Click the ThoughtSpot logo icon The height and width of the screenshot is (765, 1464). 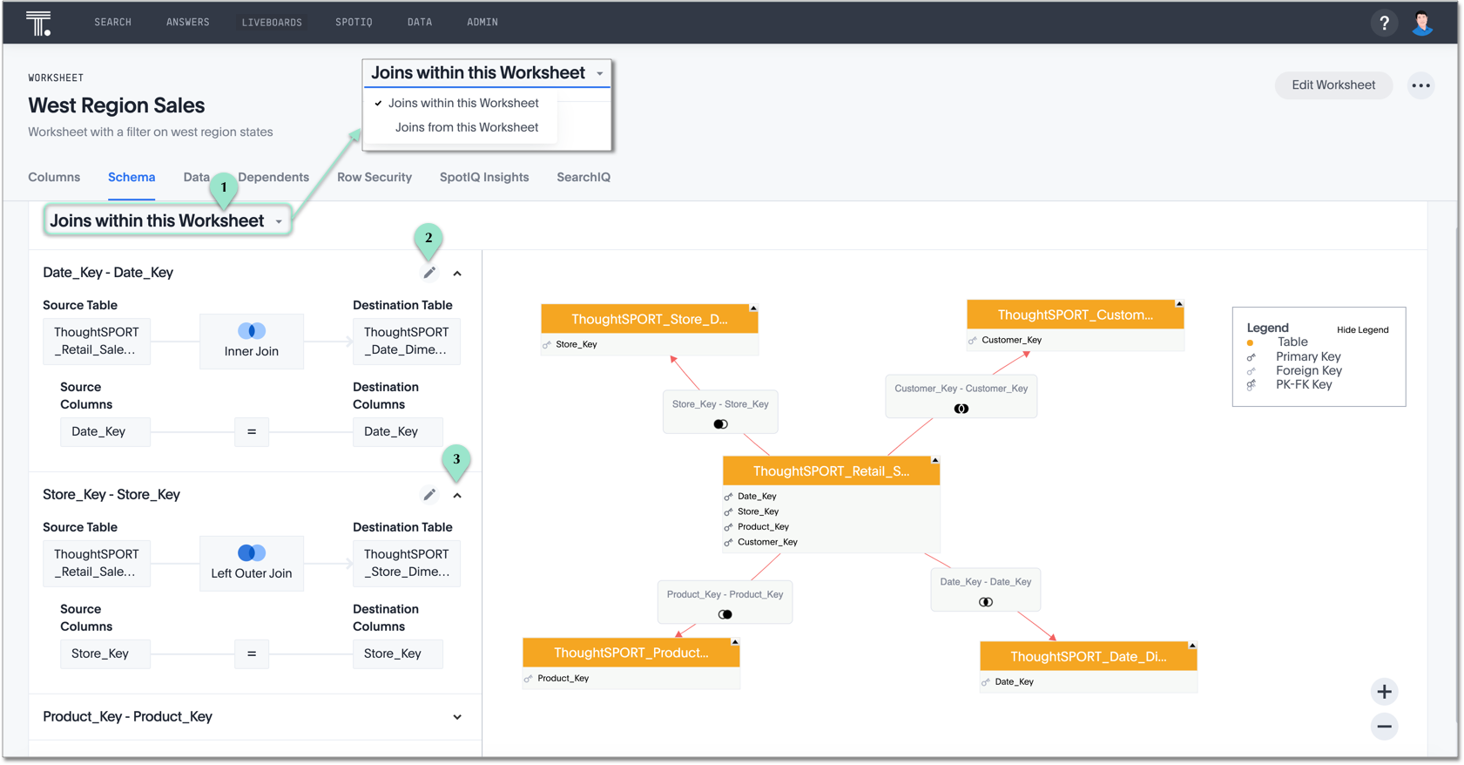click(38, 23)
